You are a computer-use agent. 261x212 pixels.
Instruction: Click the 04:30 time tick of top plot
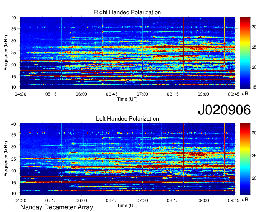20,94
